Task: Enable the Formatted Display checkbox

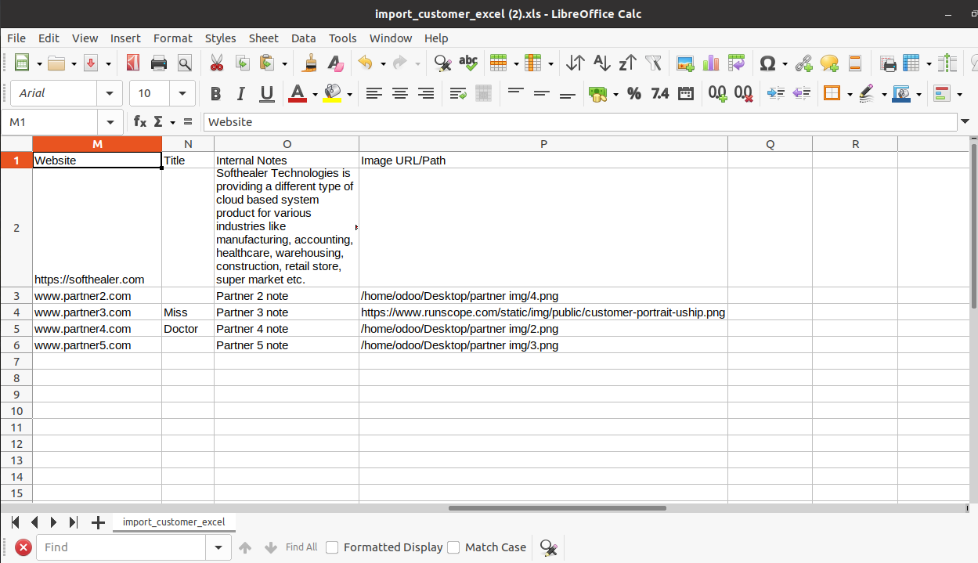Action: (x=332, y=547)
